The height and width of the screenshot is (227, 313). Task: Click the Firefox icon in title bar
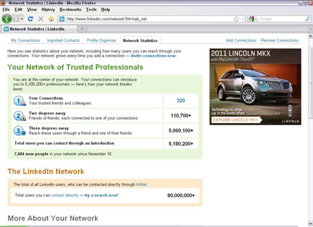pyautogui.click(x=3, y=2)
